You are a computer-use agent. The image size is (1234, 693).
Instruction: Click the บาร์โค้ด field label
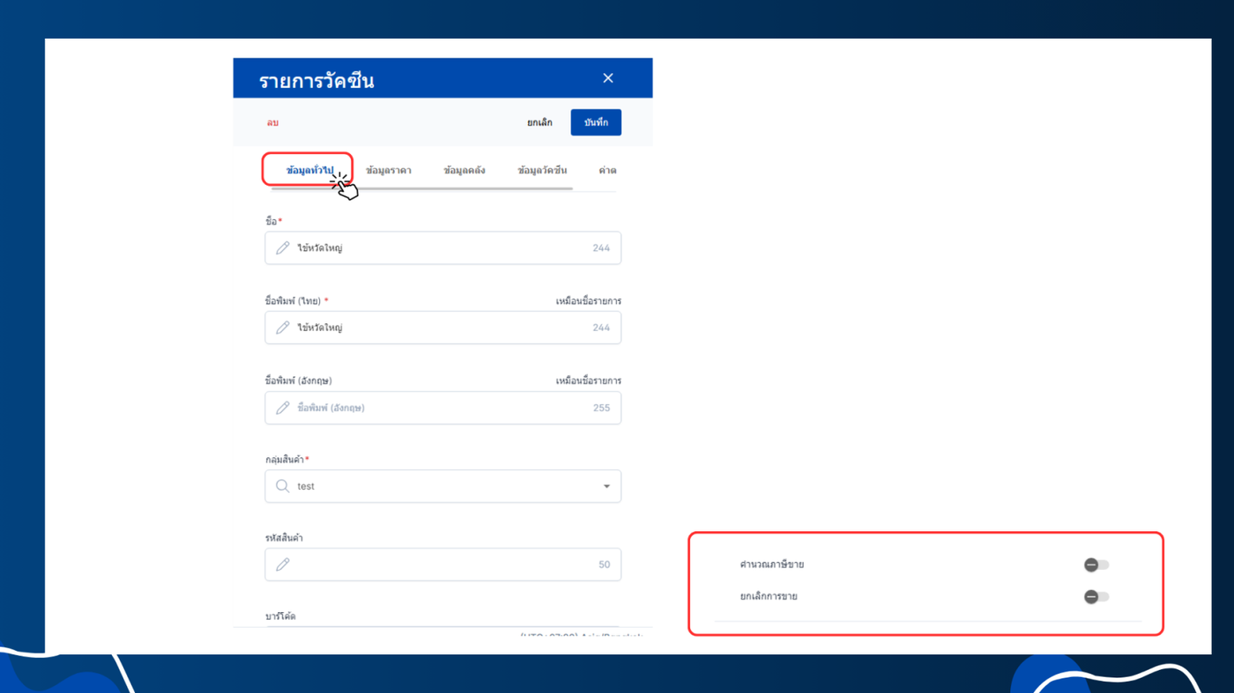[280, 616]
